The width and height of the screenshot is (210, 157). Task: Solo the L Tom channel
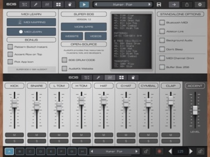(59, 141)
